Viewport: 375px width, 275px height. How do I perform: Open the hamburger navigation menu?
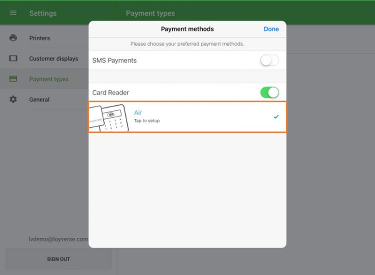tap(13, 13)
